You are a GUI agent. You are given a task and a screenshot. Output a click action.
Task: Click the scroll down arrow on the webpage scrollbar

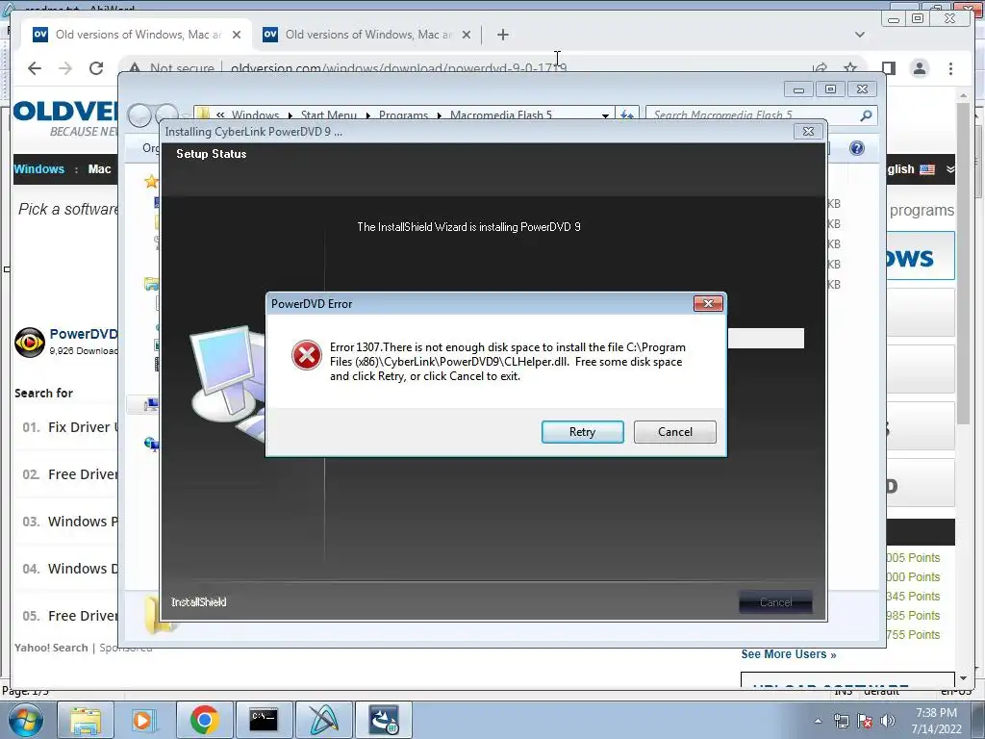(x=963, y=679)
